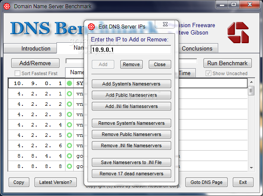Click the Remove button in the dialog

coord(131,64)
